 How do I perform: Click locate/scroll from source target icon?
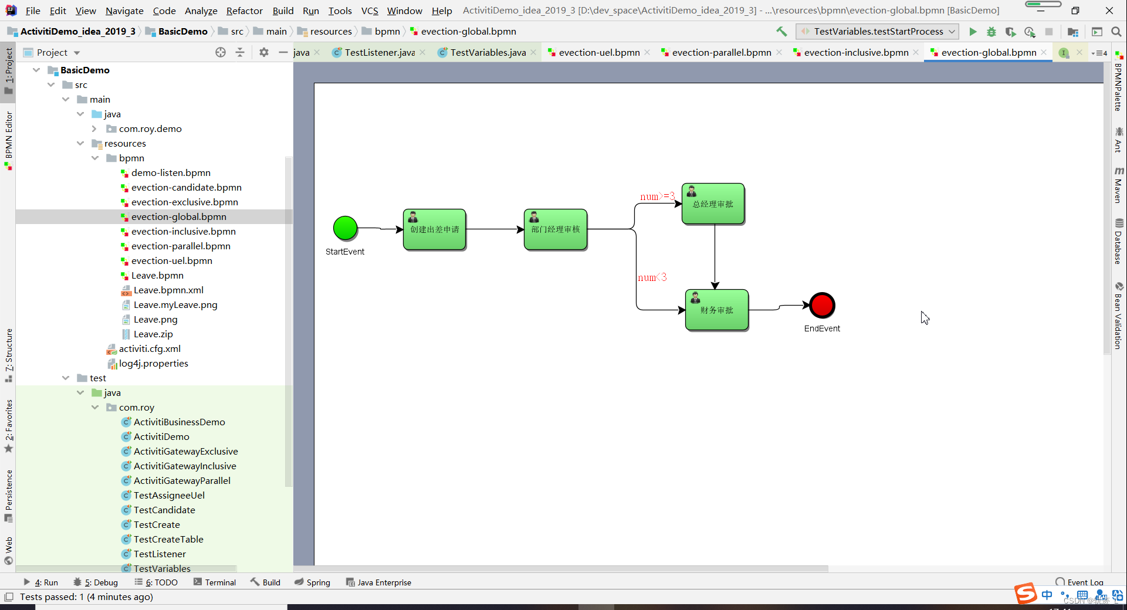point(221,52)
